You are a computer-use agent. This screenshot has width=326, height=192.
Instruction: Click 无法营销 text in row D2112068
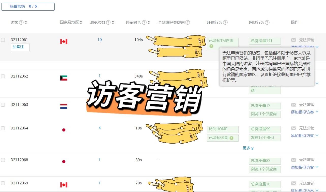click(x=307, y=160)
